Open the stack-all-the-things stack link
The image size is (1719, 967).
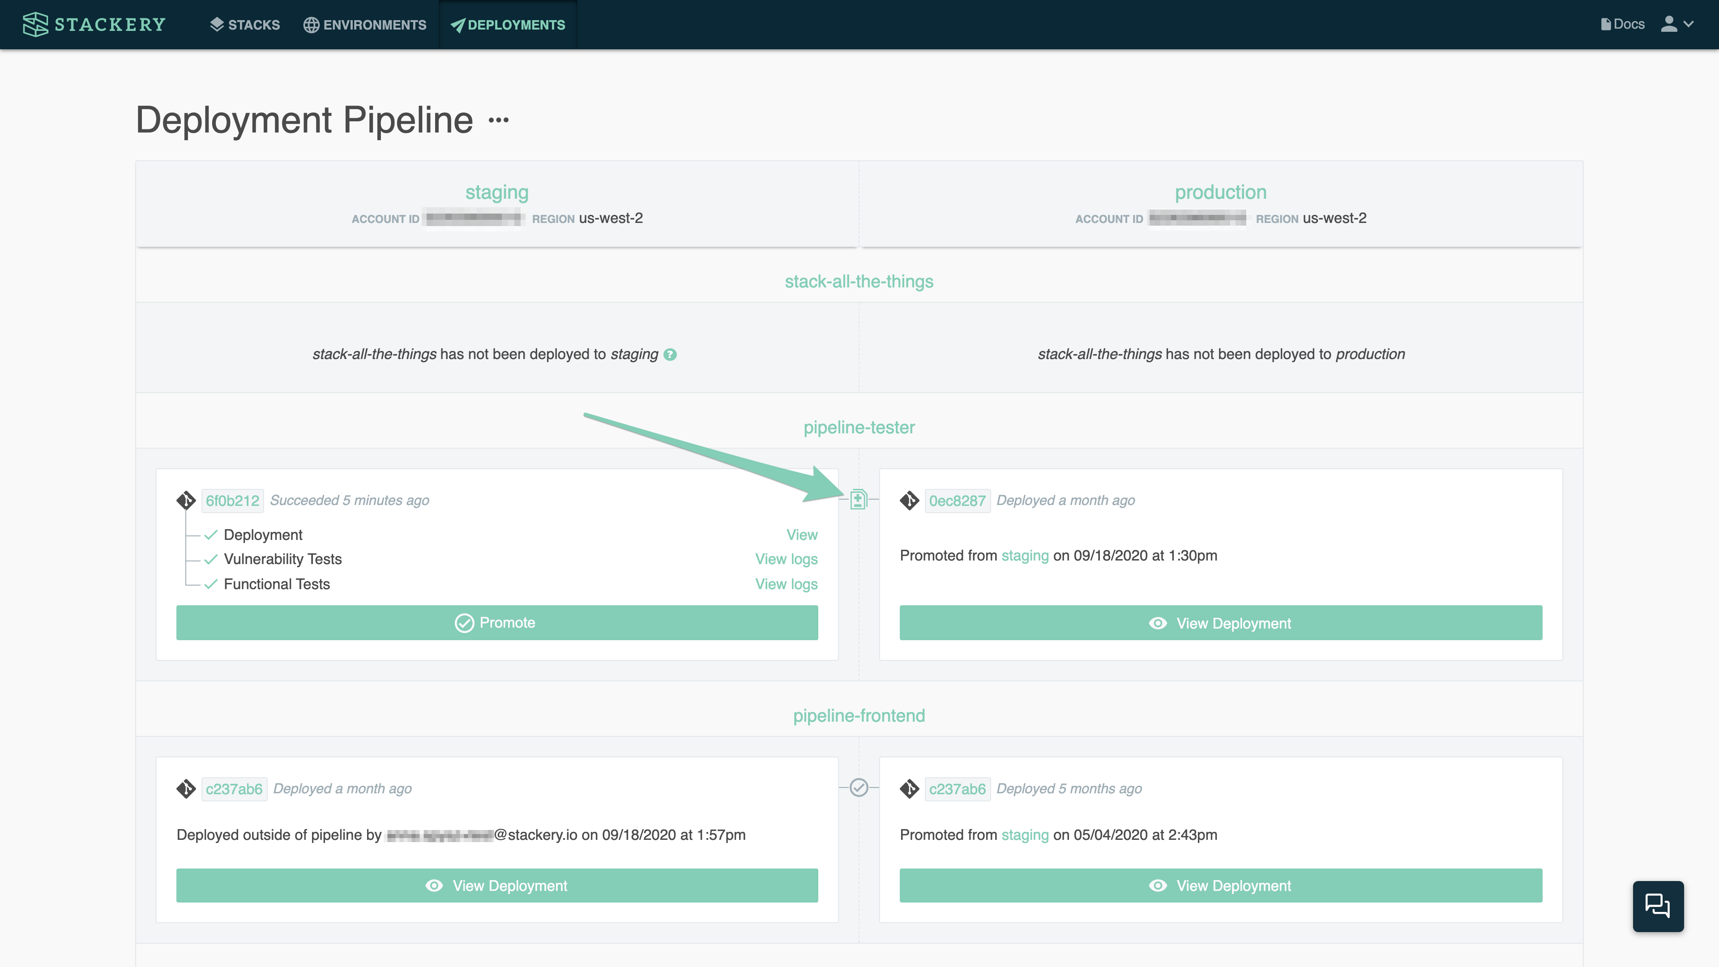click(x=859, y=282)
